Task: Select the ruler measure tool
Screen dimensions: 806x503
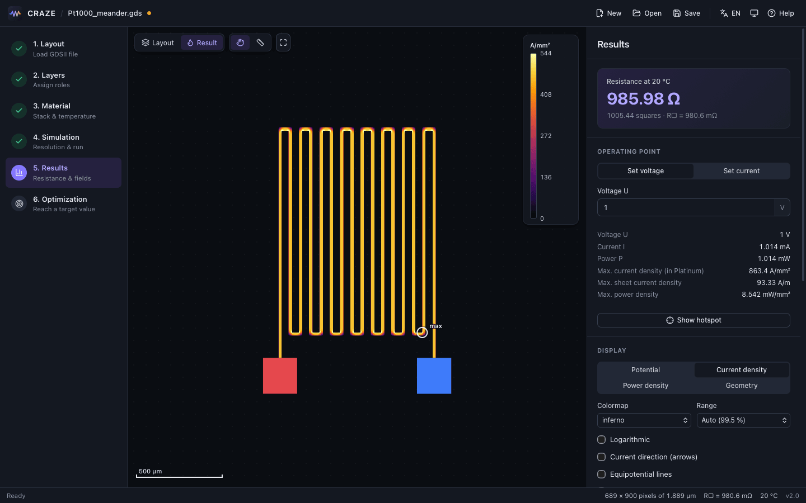Action: coord(260,42)
